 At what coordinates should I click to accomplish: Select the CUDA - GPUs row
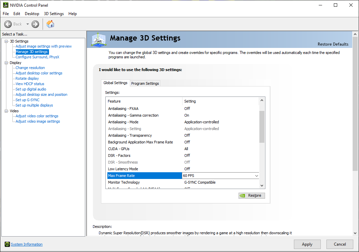pos(183,149)
